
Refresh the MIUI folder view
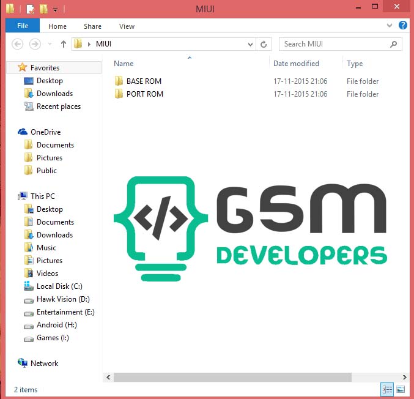[264, 44]
